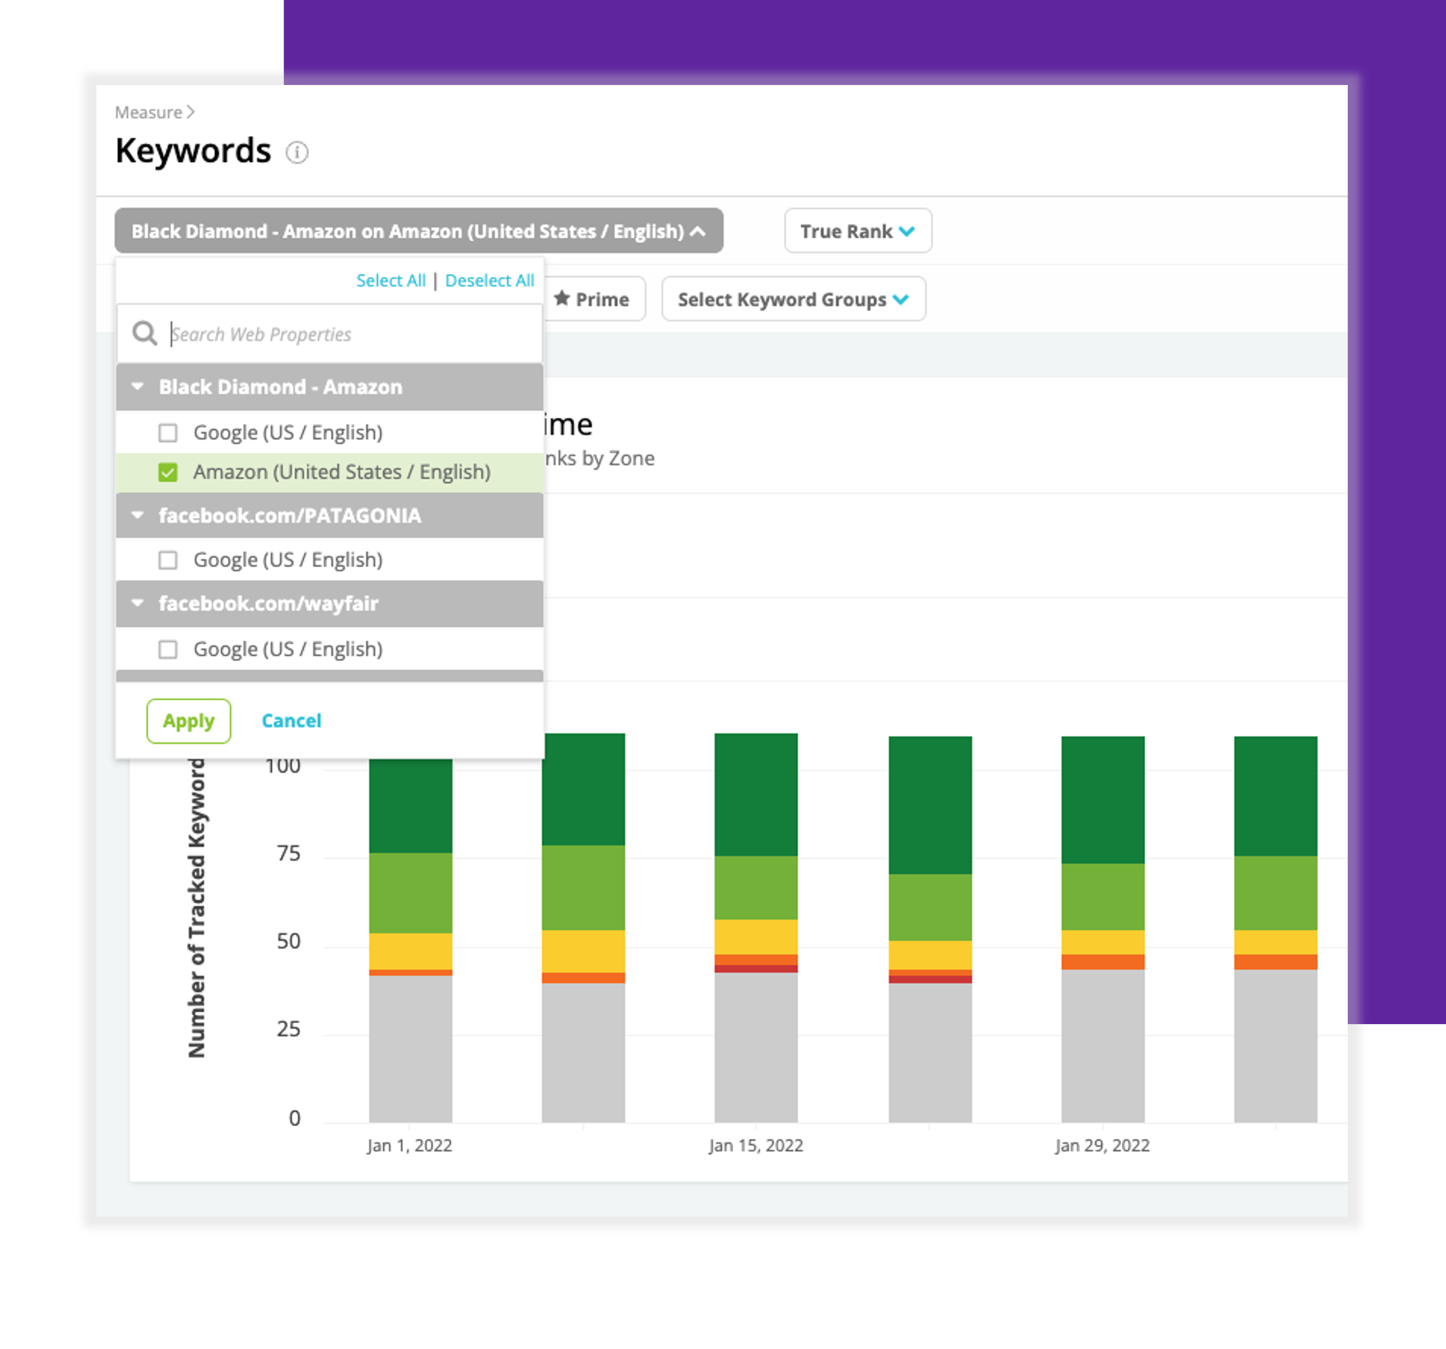Viewport: 1446px width, 1349px height.
Task: Check Google (US / English) under Black Diamond
Action: coord(168,433)
